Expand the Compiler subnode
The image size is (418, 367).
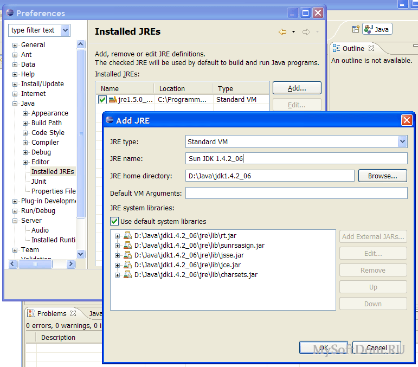25,143
